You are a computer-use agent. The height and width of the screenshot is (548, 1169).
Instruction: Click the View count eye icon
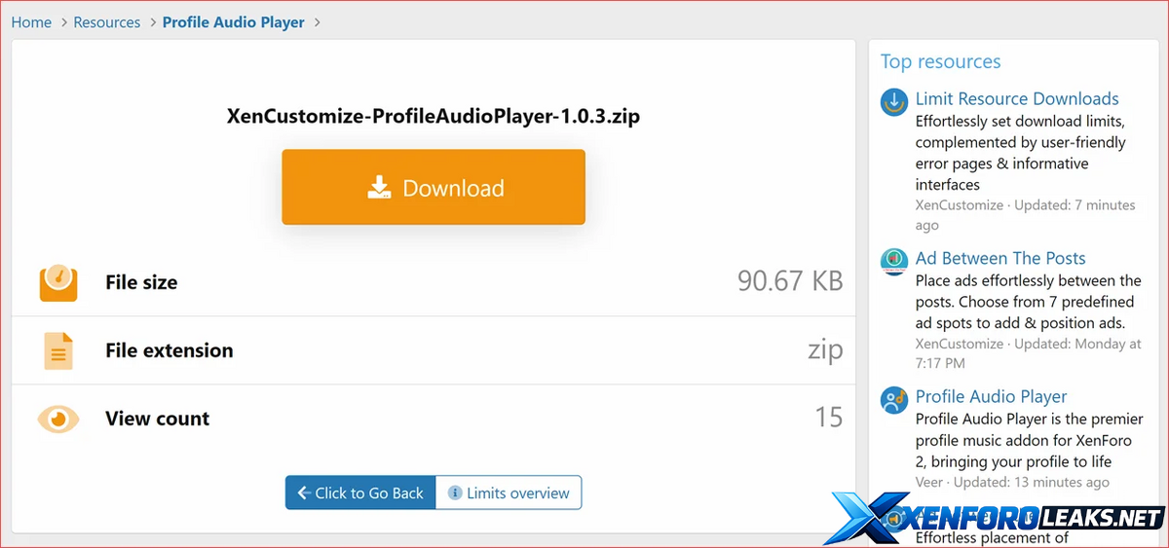tap(58, 419)
